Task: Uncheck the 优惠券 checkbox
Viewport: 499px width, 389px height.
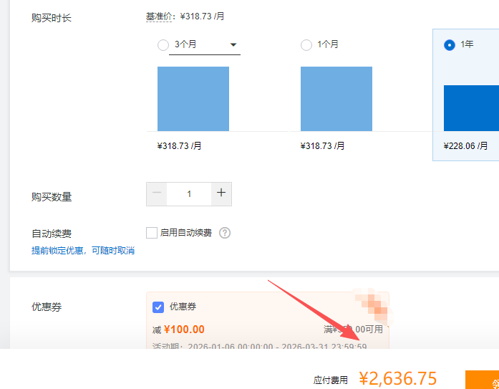Action: (x=158, y=307)
